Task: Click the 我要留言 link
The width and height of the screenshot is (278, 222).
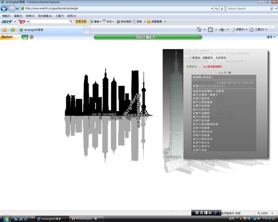Action: (x=193, y=67)
